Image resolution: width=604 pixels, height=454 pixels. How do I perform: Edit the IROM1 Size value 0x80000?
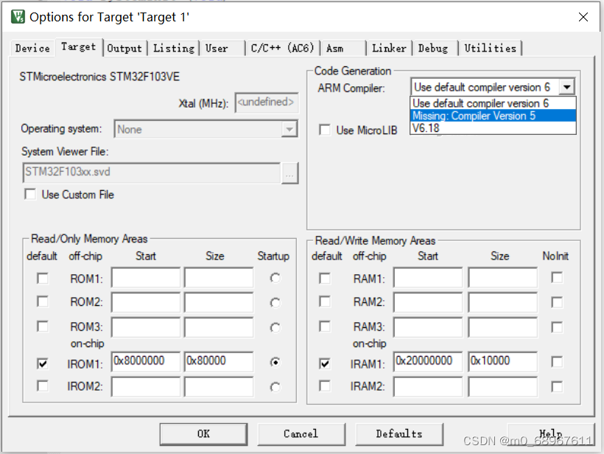219,361
